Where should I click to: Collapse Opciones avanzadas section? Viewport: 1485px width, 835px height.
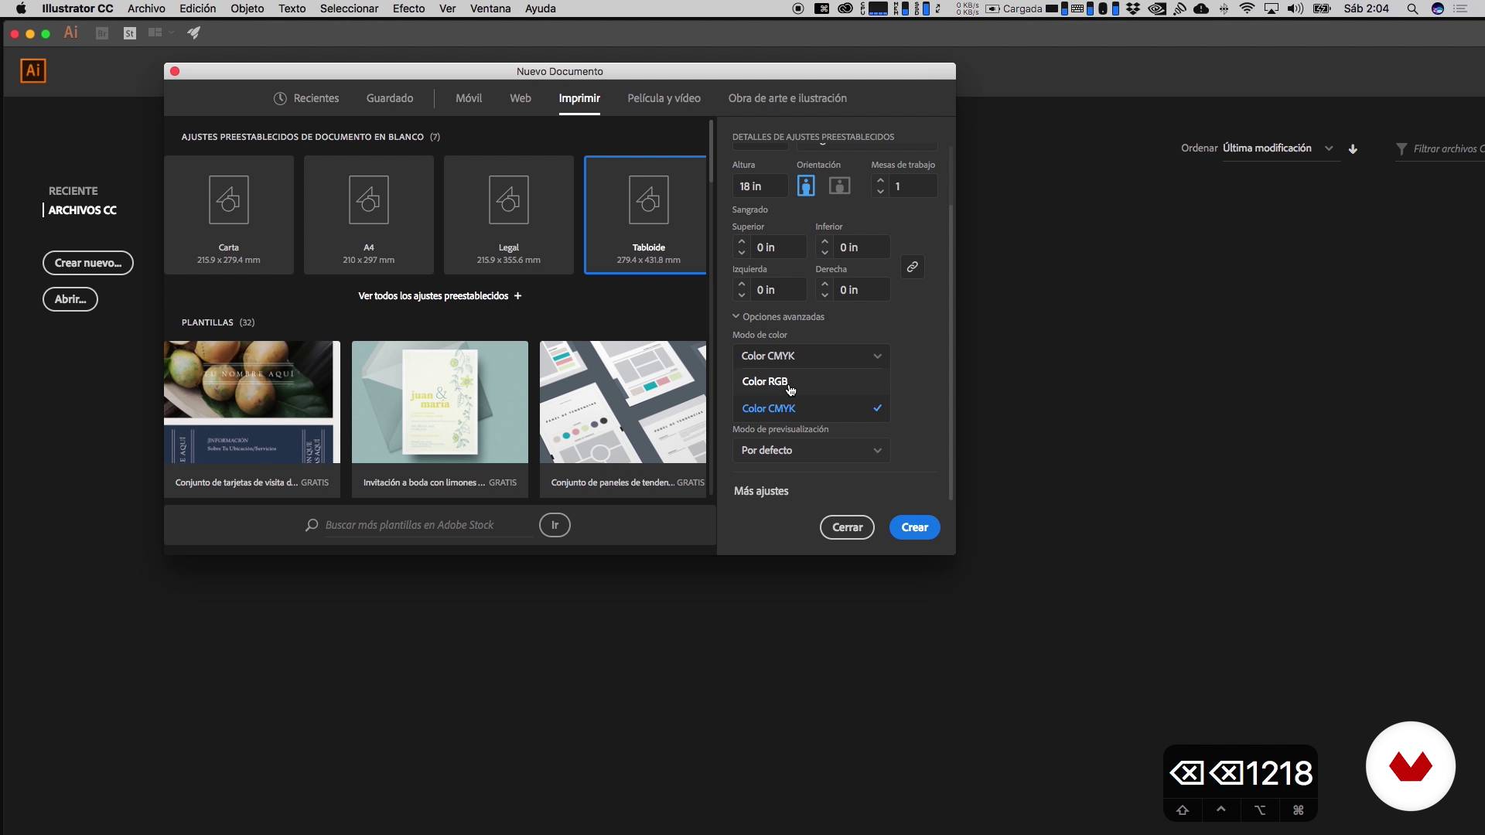pos(778,317)
